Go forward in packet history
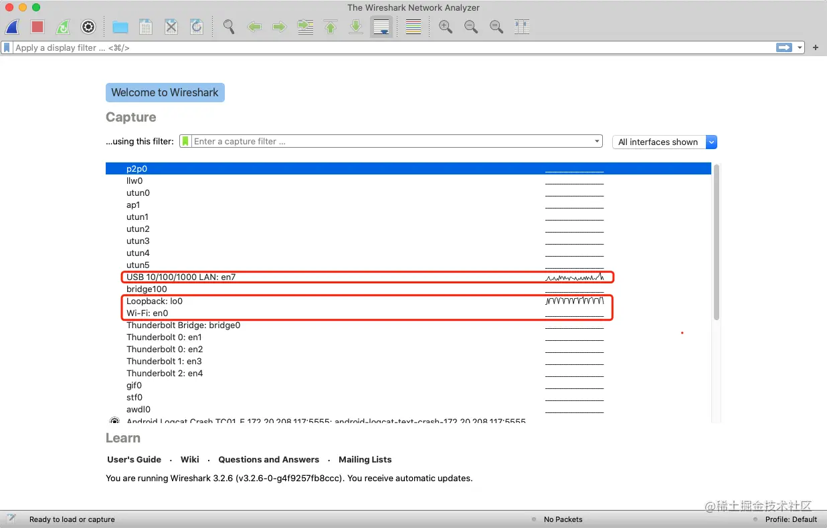This screenshot has height=528, width=827. [x=280, y=27]
